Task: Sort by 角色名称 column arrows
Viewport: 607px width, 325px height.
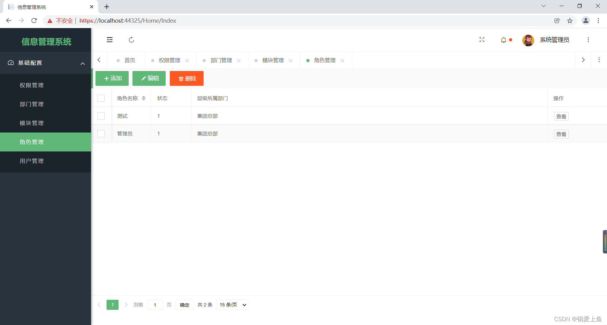Action: [x=144, y=98]
